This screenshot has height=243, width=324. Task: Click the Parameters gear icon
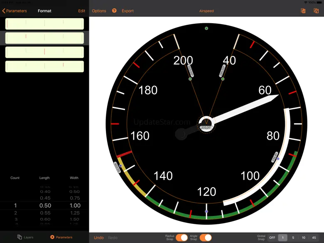pos(52,237)
